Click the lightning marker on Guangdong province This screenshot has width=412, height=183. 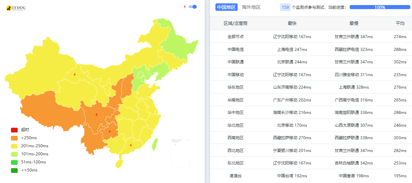[x=131, y=145]
